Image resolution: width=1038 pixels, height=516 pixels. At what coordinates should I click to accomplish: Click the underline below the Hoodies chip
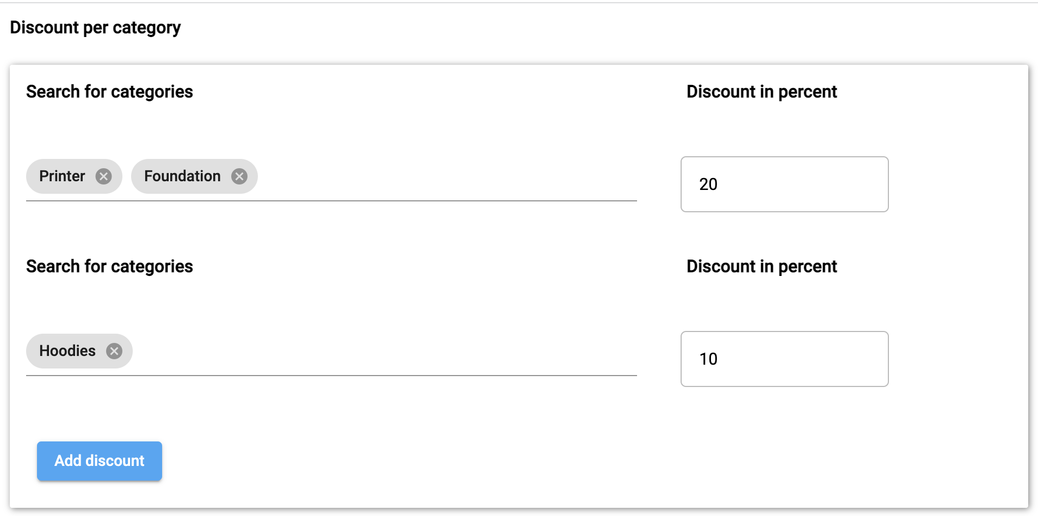pyautogui.click(x=79, y=376)
